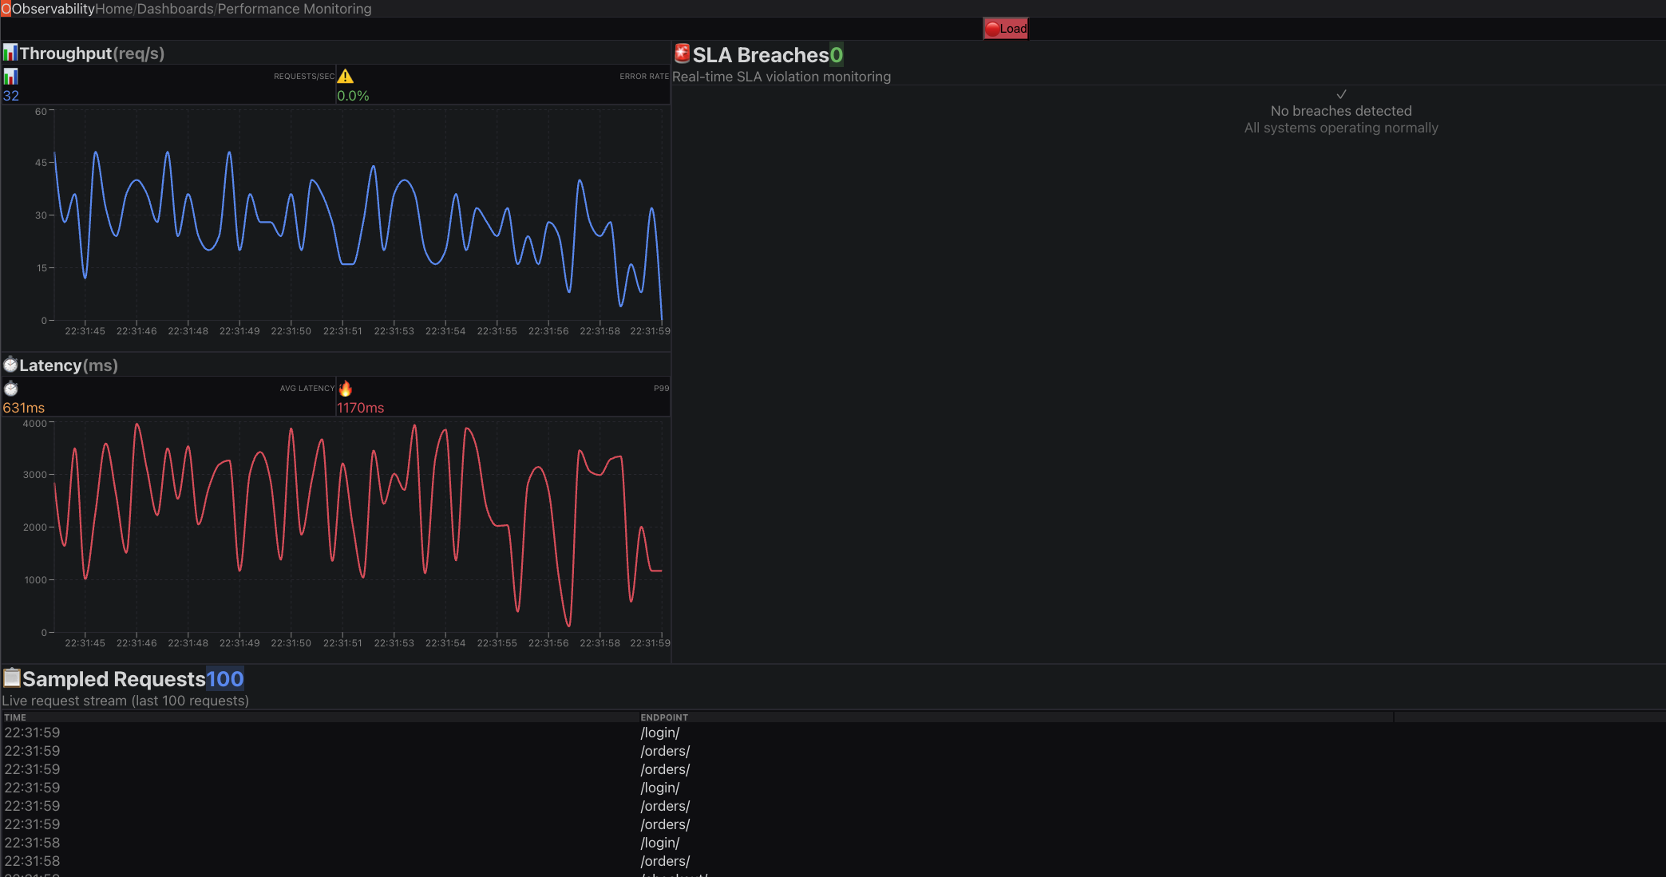This screenshot has width=1666, height=877.
Task: Open the Dashboards breadcrumb link
Action: click(175, 9)
